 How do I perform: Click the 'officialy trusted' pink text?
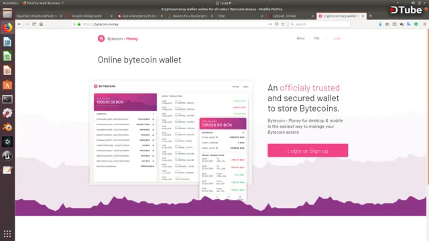pos(310,88)
